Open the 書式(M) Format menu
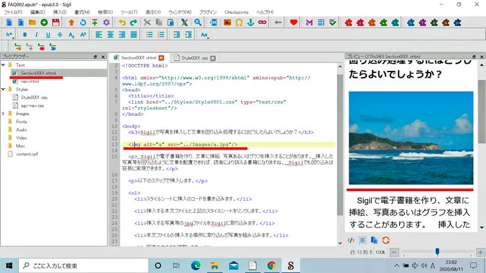The height and width of the screenshot is (273, 486). click(x=81, y=12)
